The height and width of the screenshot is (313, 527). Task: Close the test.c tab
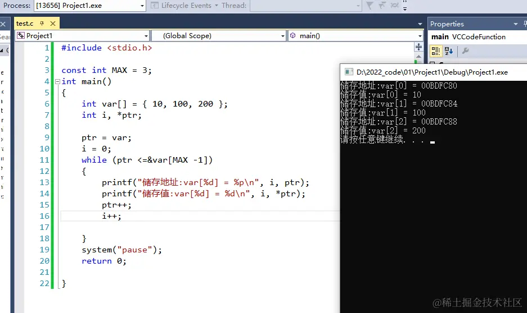coord(53,24)
